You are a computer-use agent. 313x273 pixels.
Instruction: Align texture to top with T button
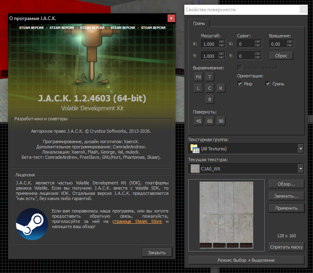click(210, 77)
